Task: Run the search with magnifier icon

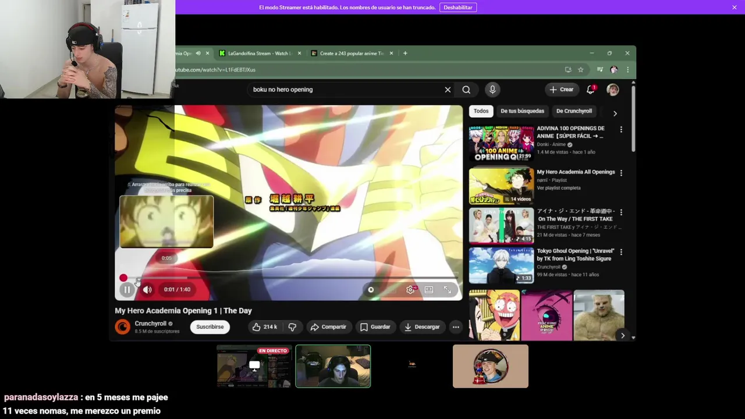Action: [466, 90]
